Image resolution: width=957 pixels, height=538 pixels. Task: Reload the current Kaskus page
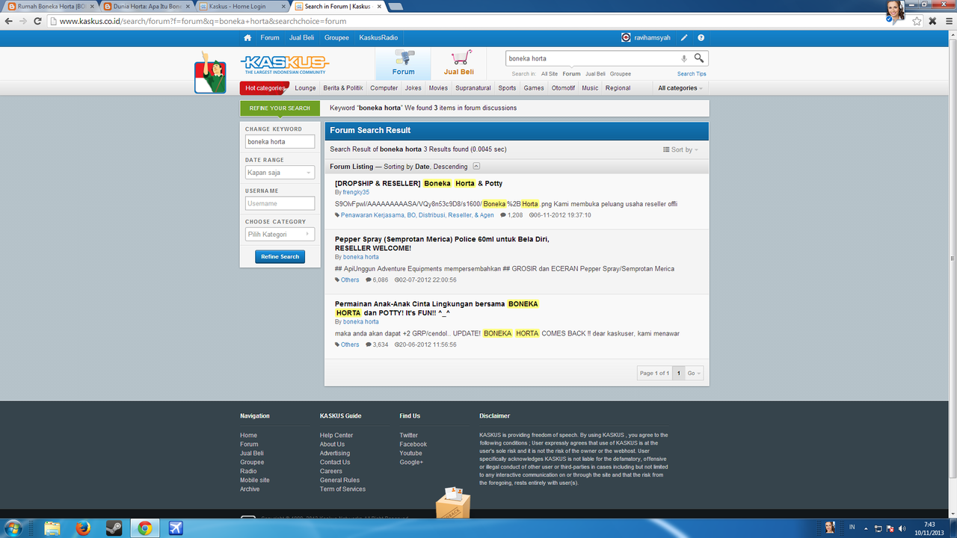pyautogui.click(x=38, y=21)
